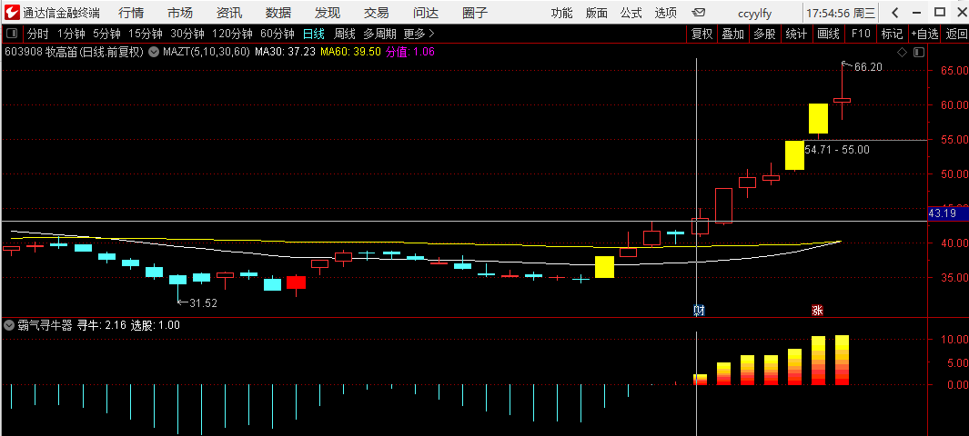Add stock via +自选 button
This screenshot has width=969, height=436.
click(924, 34)
